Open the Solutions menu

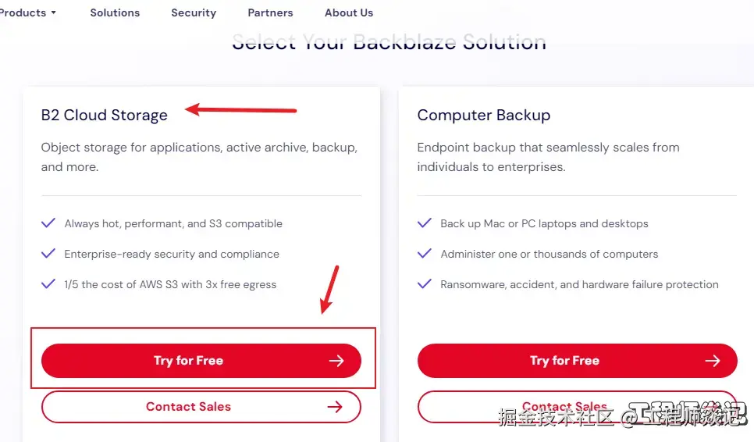tap(115, 12)
